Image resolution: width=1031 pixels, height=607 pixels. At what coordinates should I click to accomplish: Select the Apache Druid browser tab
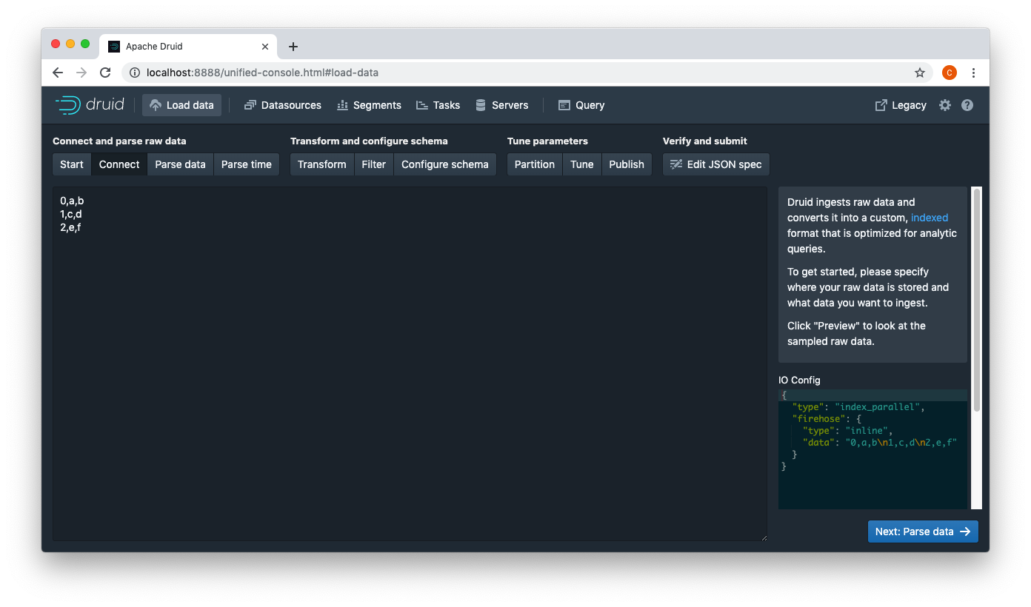(x=188, y=46)
